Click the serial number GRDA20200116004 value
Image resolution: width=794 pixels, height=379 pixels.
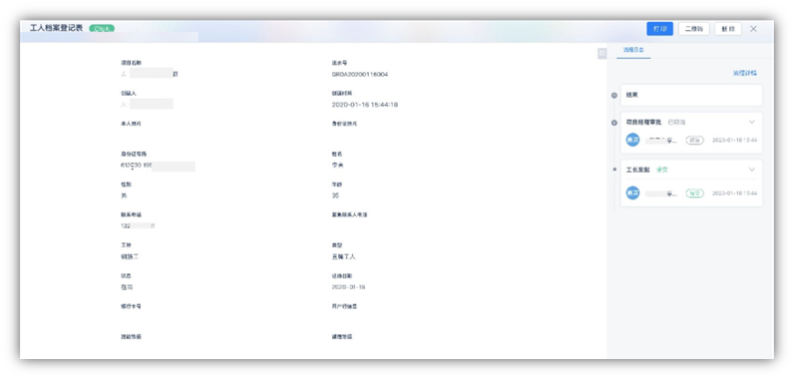(x=360, y=75)
